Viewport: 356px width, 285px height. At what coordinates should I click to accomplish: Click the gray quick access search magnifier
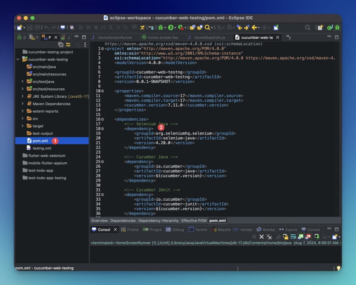(307, 27)
